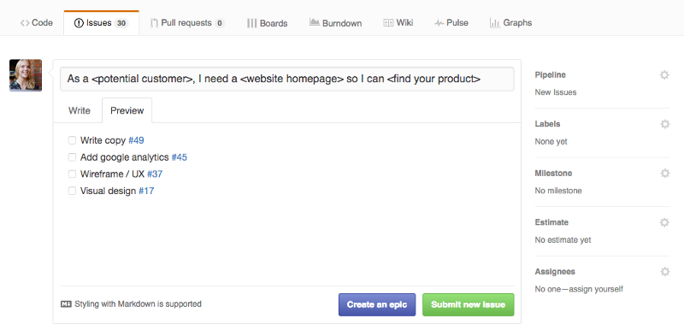Click the user avatar thumbnail
684x336 pixels.
26,75
